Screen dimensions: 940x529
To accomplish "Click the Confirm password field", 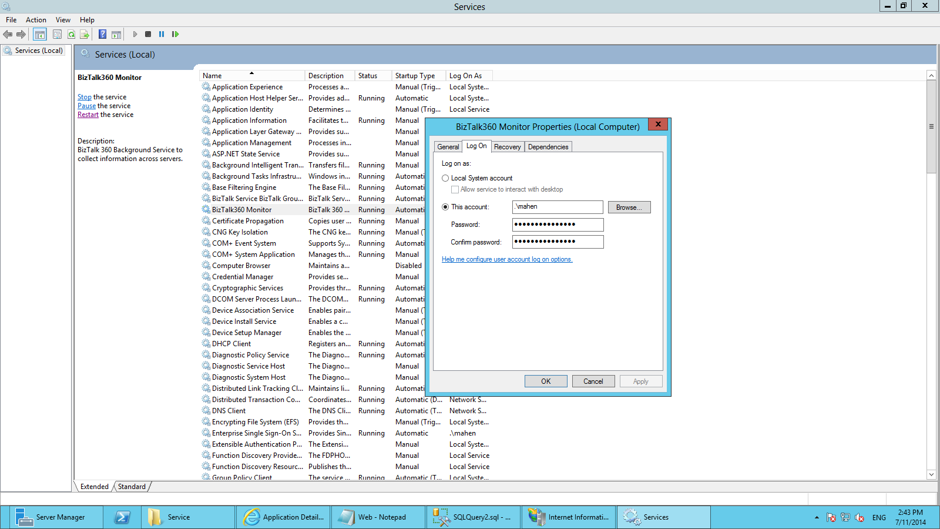I will pyautogui.click(x=558, y=242).
